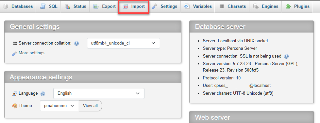Click the General settings panel header
The width and height of the screenshot is (320, 123).
93,27
